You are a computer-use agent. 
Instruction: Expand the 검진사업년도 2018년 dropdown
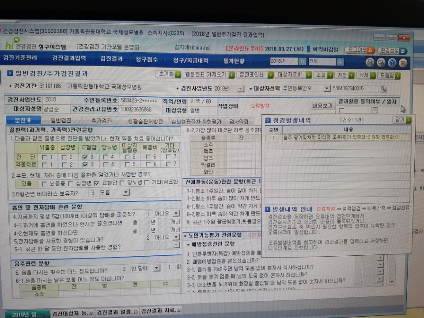[x=240, y=89]
